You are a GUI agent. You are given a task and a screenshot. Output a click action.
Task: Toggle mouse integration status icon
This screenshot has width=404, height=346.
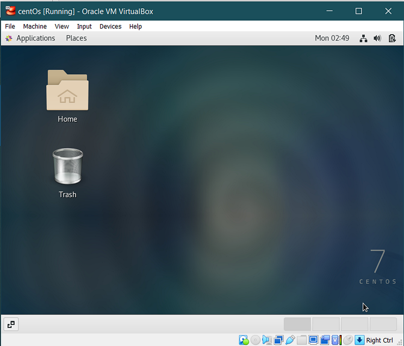pos(348,340)
